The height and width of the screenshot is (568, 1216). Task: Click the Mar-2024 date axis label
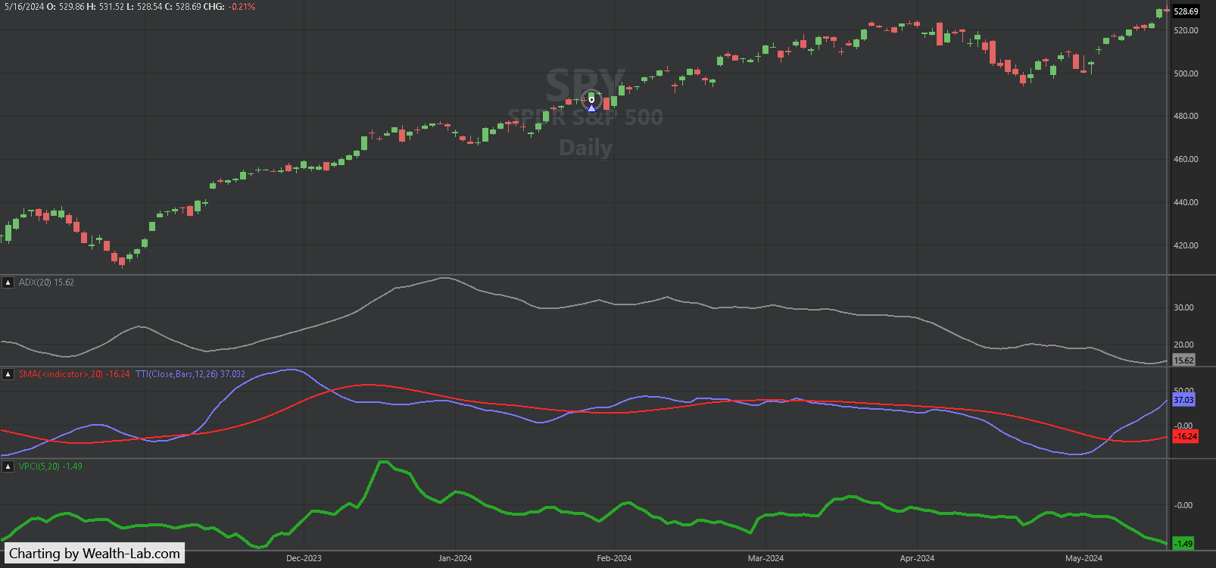(x=765, y=558)
